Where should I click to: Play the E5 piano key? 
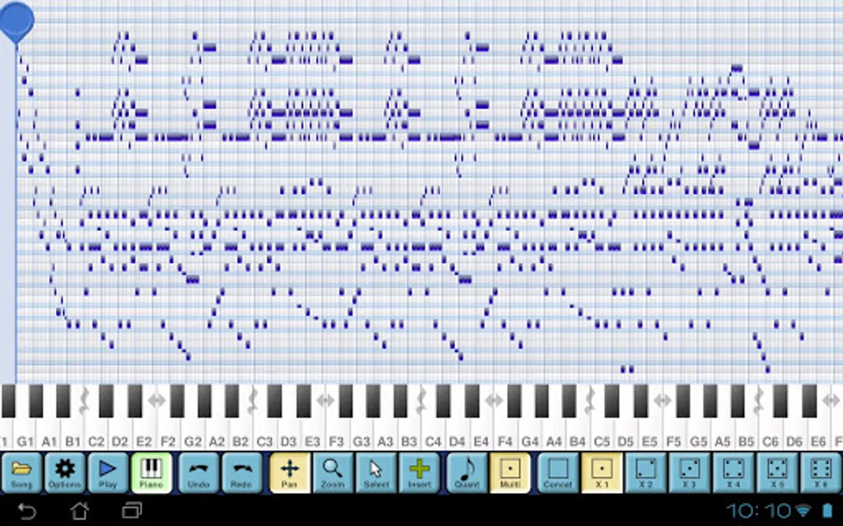(x=650, y=432)
